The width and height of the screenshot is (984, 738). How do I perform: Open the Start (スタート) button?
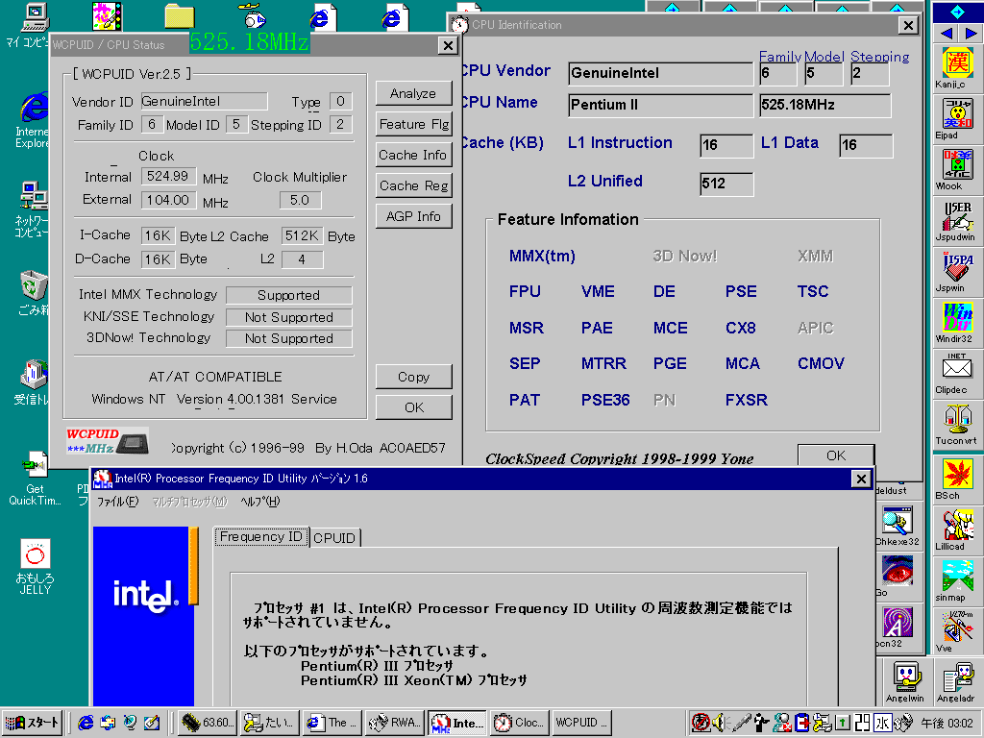tap(34, 723)
